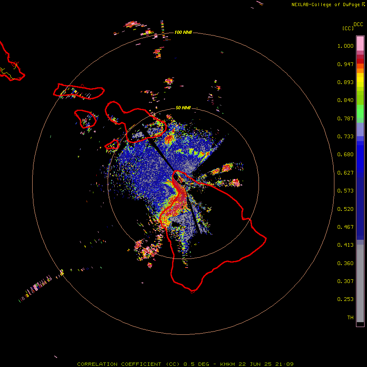Click the TH threshold label on the scale
This screenshot has width=367, height=367.
[350, 318]
